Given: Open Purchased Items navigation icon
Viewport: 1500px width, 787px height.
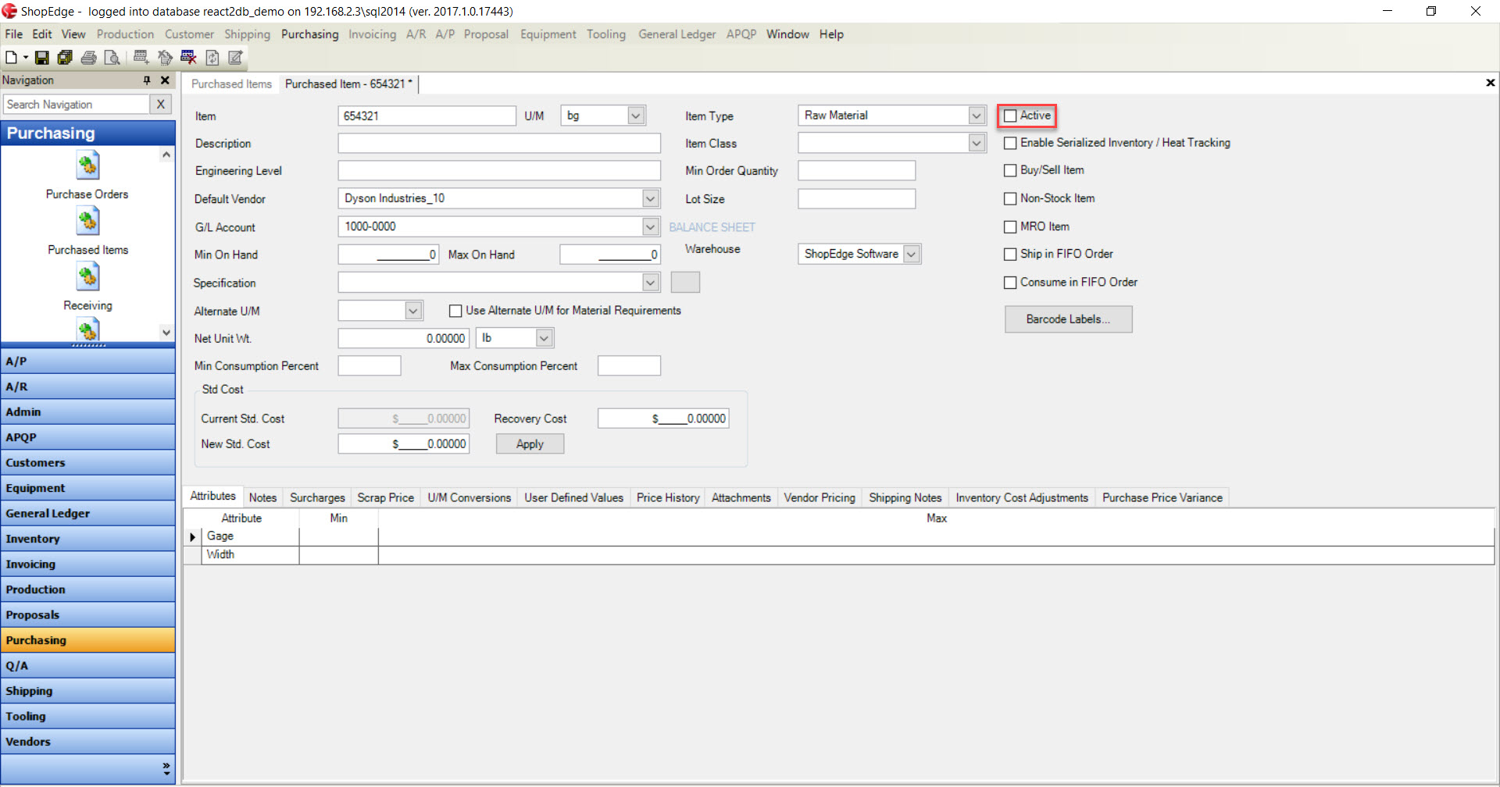Looking at the screenshot, I should click(x=87, y=221).
